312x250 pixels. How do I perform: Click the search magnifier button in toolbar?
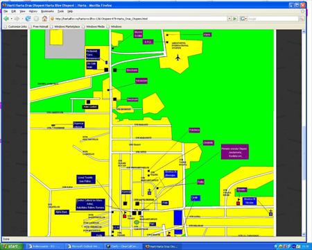(301, 19)
